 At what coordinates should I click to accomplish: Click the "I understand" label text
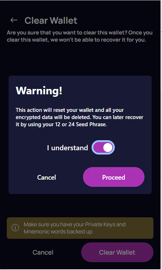tap(68, 148)
